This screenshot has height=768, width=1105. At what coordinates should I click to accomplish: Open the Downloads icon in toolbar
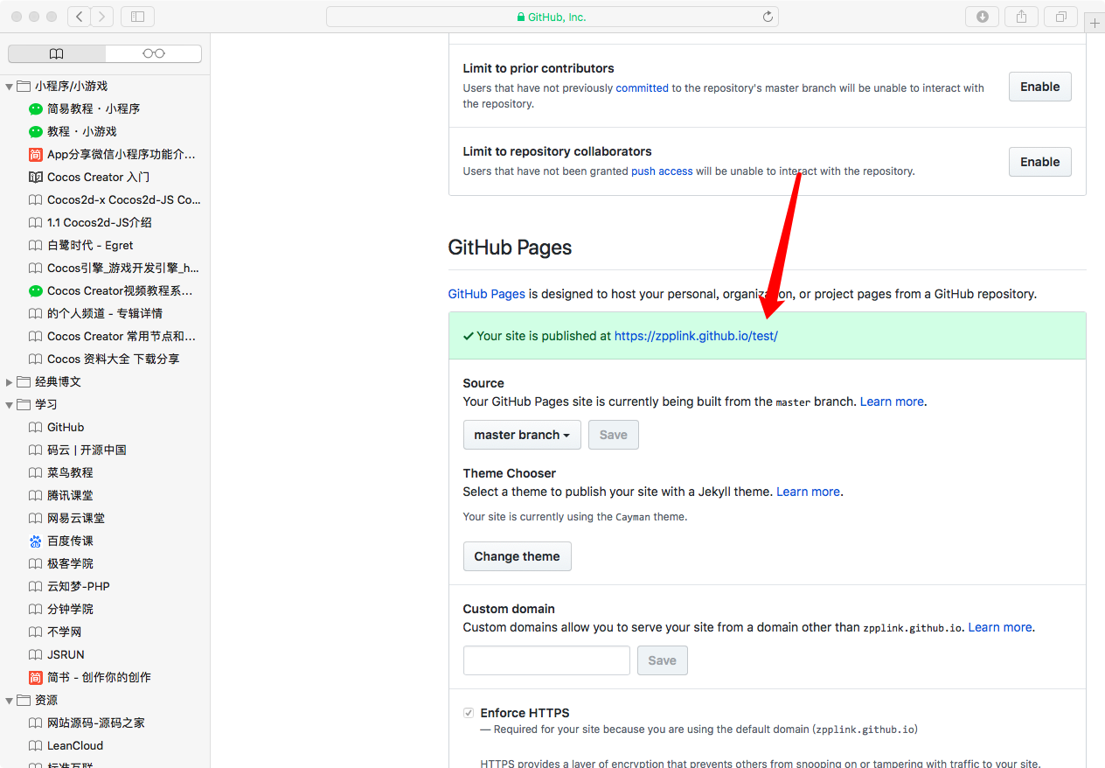click(x=983, y=17)
